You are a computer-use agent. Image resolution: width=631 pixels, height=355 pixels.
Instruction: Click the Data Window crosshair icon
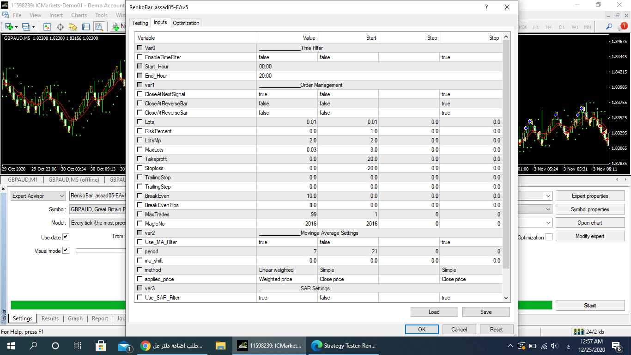pyautogui.click(x=60, y=27)
